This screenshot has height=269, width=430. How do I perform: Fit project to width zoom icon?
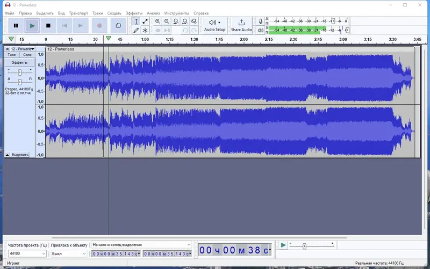point(185,21)
